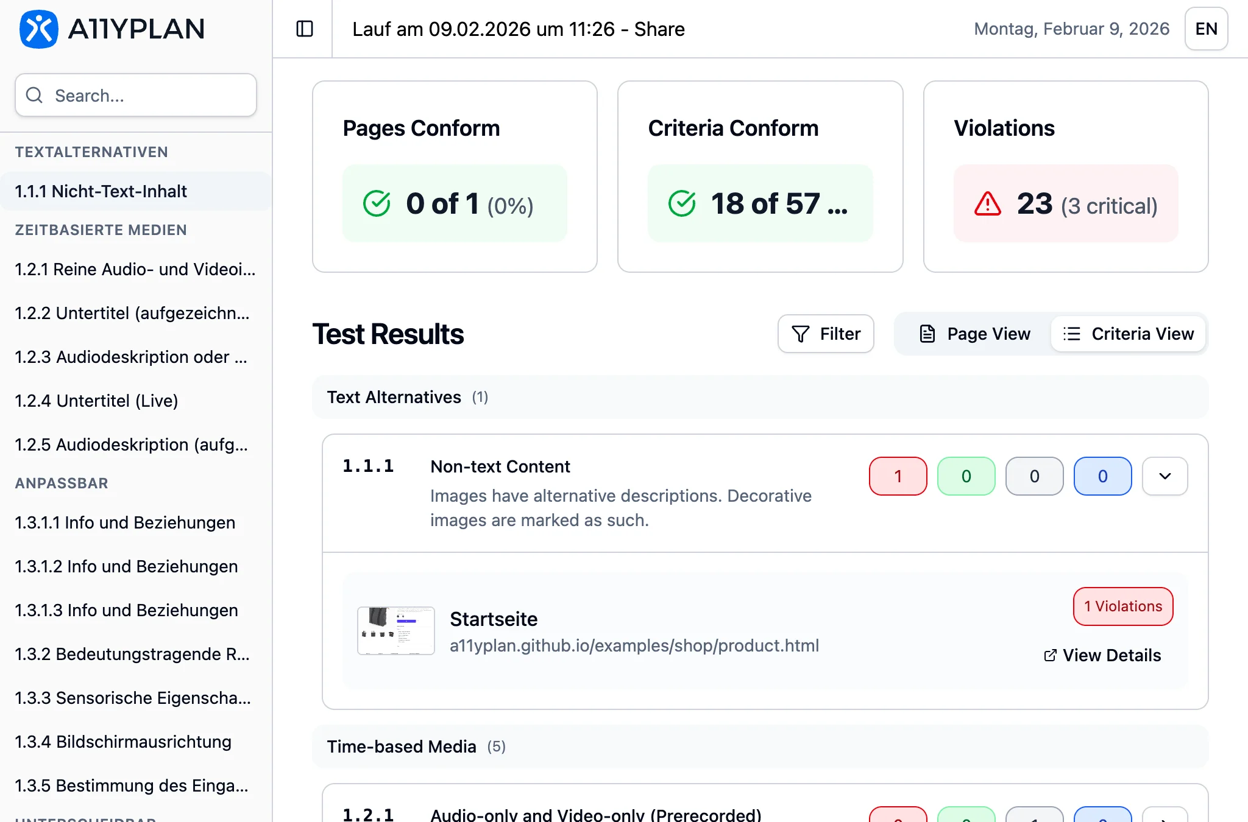Click the Violations warning triangle icon
The image size is (1248, 822).
[x=987, y=204]
